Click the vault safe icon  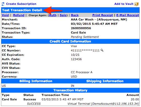point(136,4)
